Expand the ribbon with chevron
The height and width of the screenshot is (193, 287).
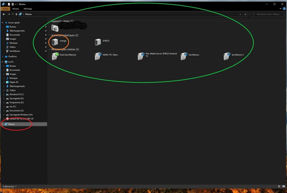point(280,9)
